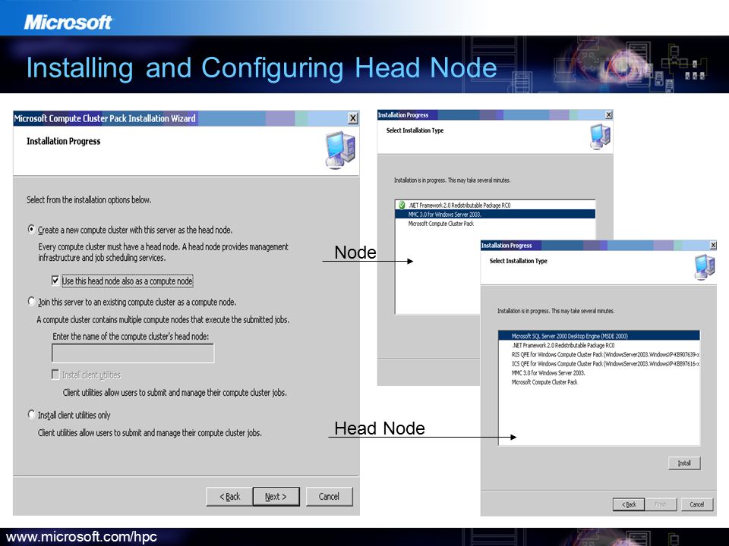The height and width of the screenshot is (546, 729).
Task: Click the computer icon in the Head Node progress window
Action: [x=705, y=267]
